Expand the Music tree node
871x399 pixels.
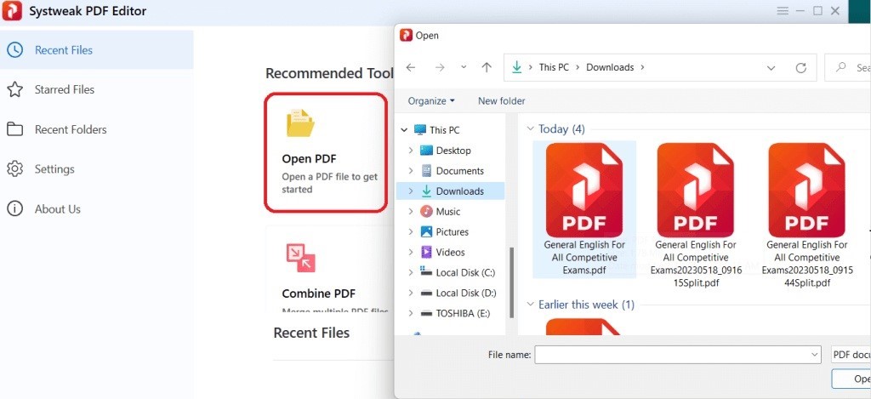[x=411, y=212]
